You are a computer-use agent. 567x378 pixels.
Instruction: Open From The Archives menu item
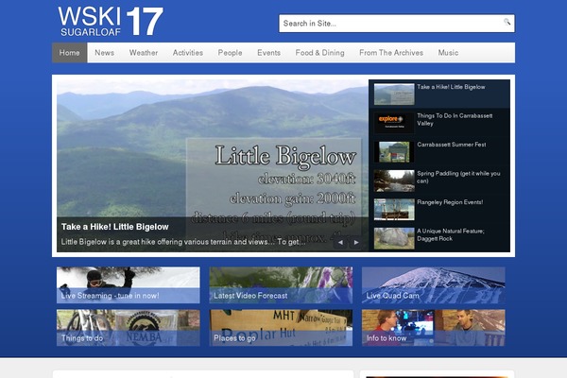[x=391, y=53]
